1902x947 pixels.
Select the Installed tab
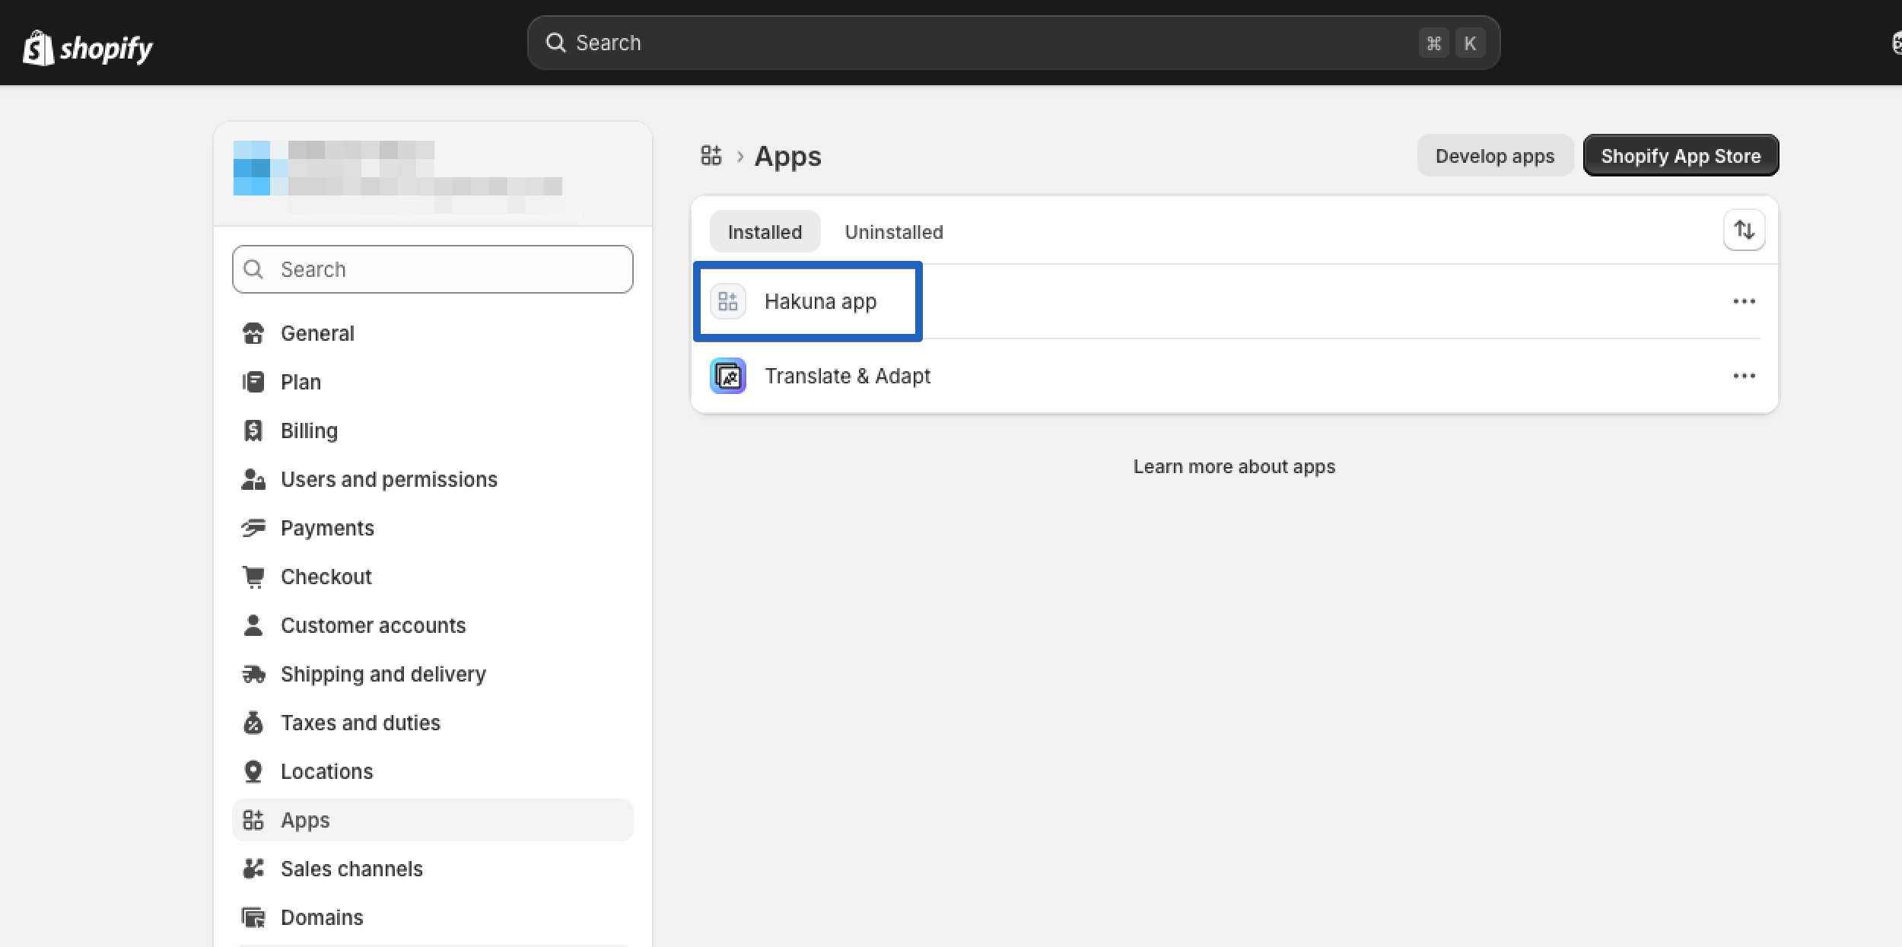[764, 232]
